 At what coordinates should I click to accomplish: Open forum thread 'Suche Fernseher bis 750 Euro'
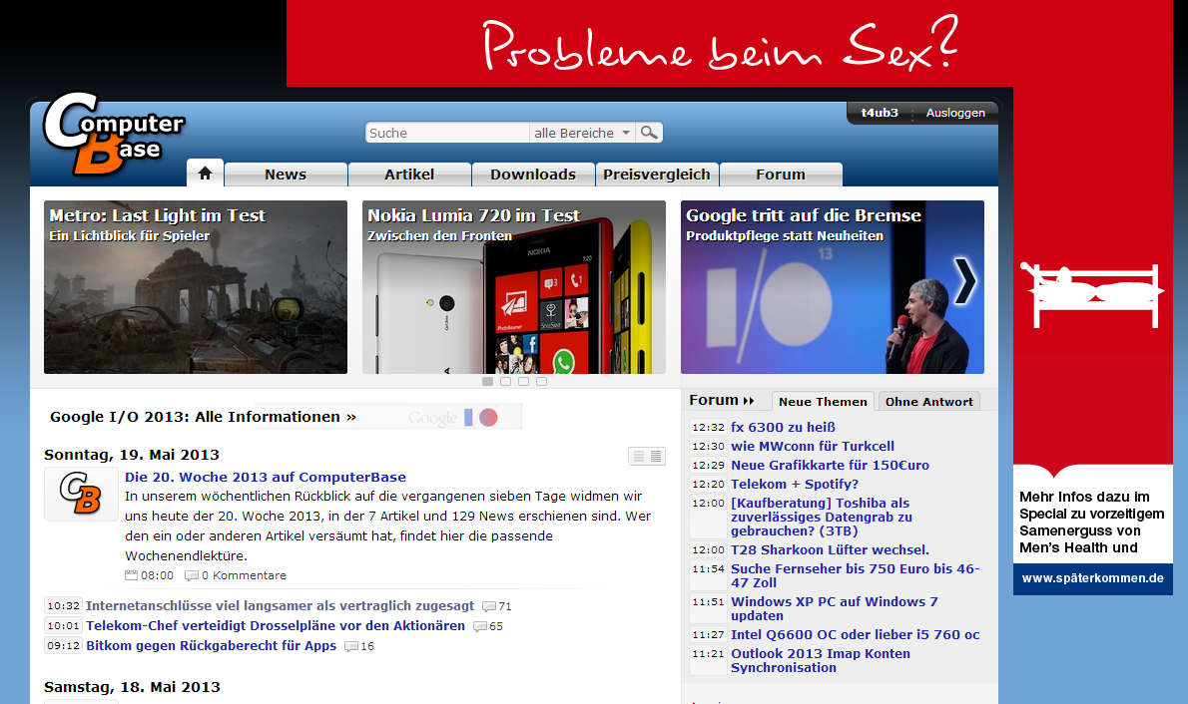[x=856, y=575]
